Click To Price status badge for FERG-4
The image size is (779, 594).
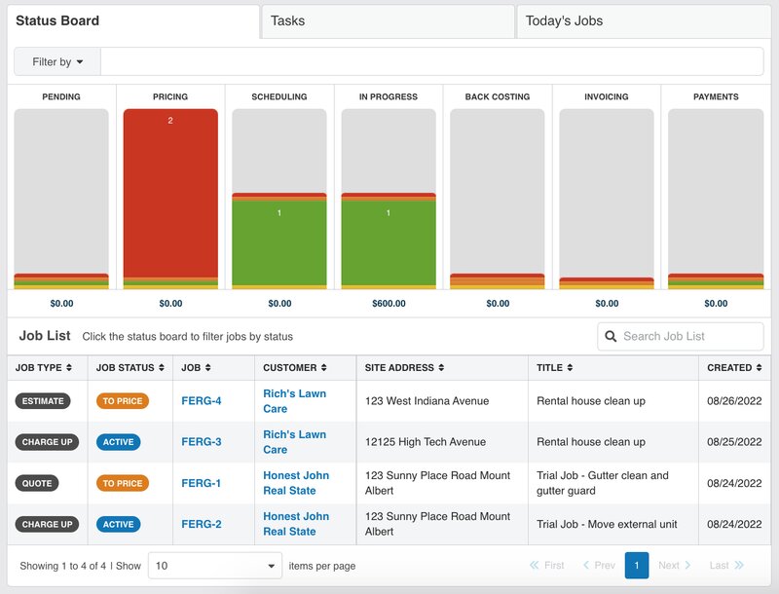click(123, 401)
